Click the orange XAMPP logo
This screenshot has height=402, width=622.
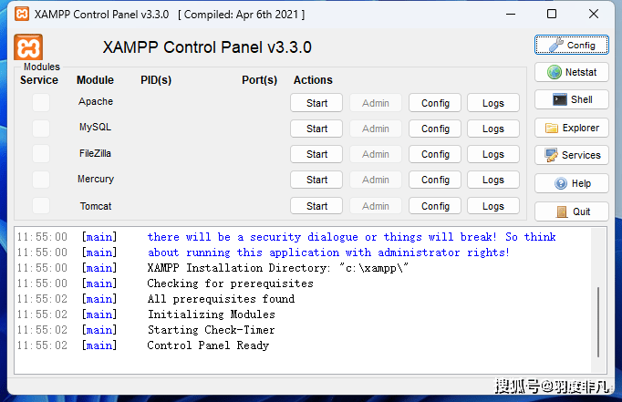point(29,48)
